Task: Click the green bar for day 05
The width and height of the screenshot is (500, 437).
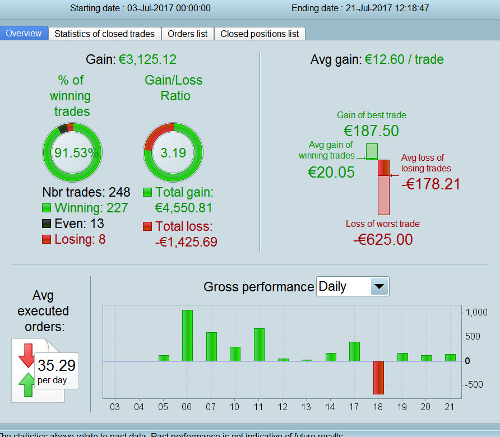Action: (164, 358)
